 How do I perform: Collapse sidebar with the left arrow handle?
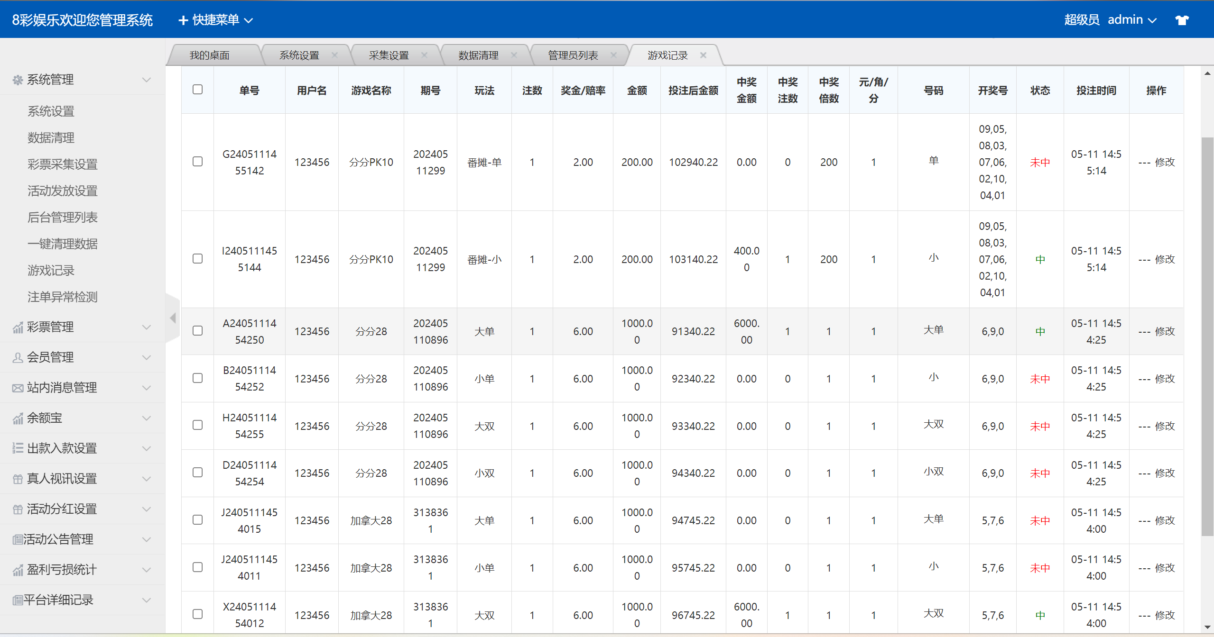click(173, 318)
